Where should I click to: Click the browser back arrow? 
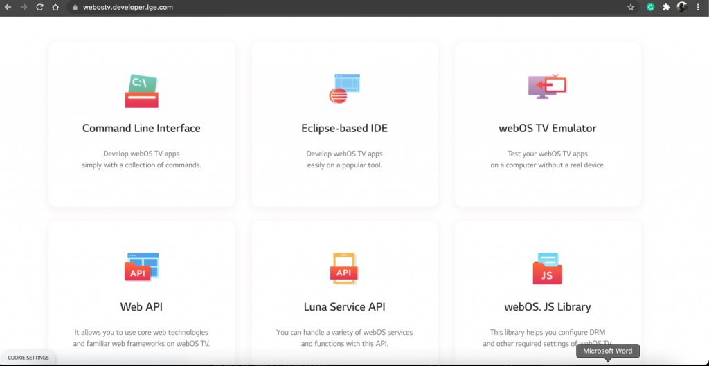[8, 7]
